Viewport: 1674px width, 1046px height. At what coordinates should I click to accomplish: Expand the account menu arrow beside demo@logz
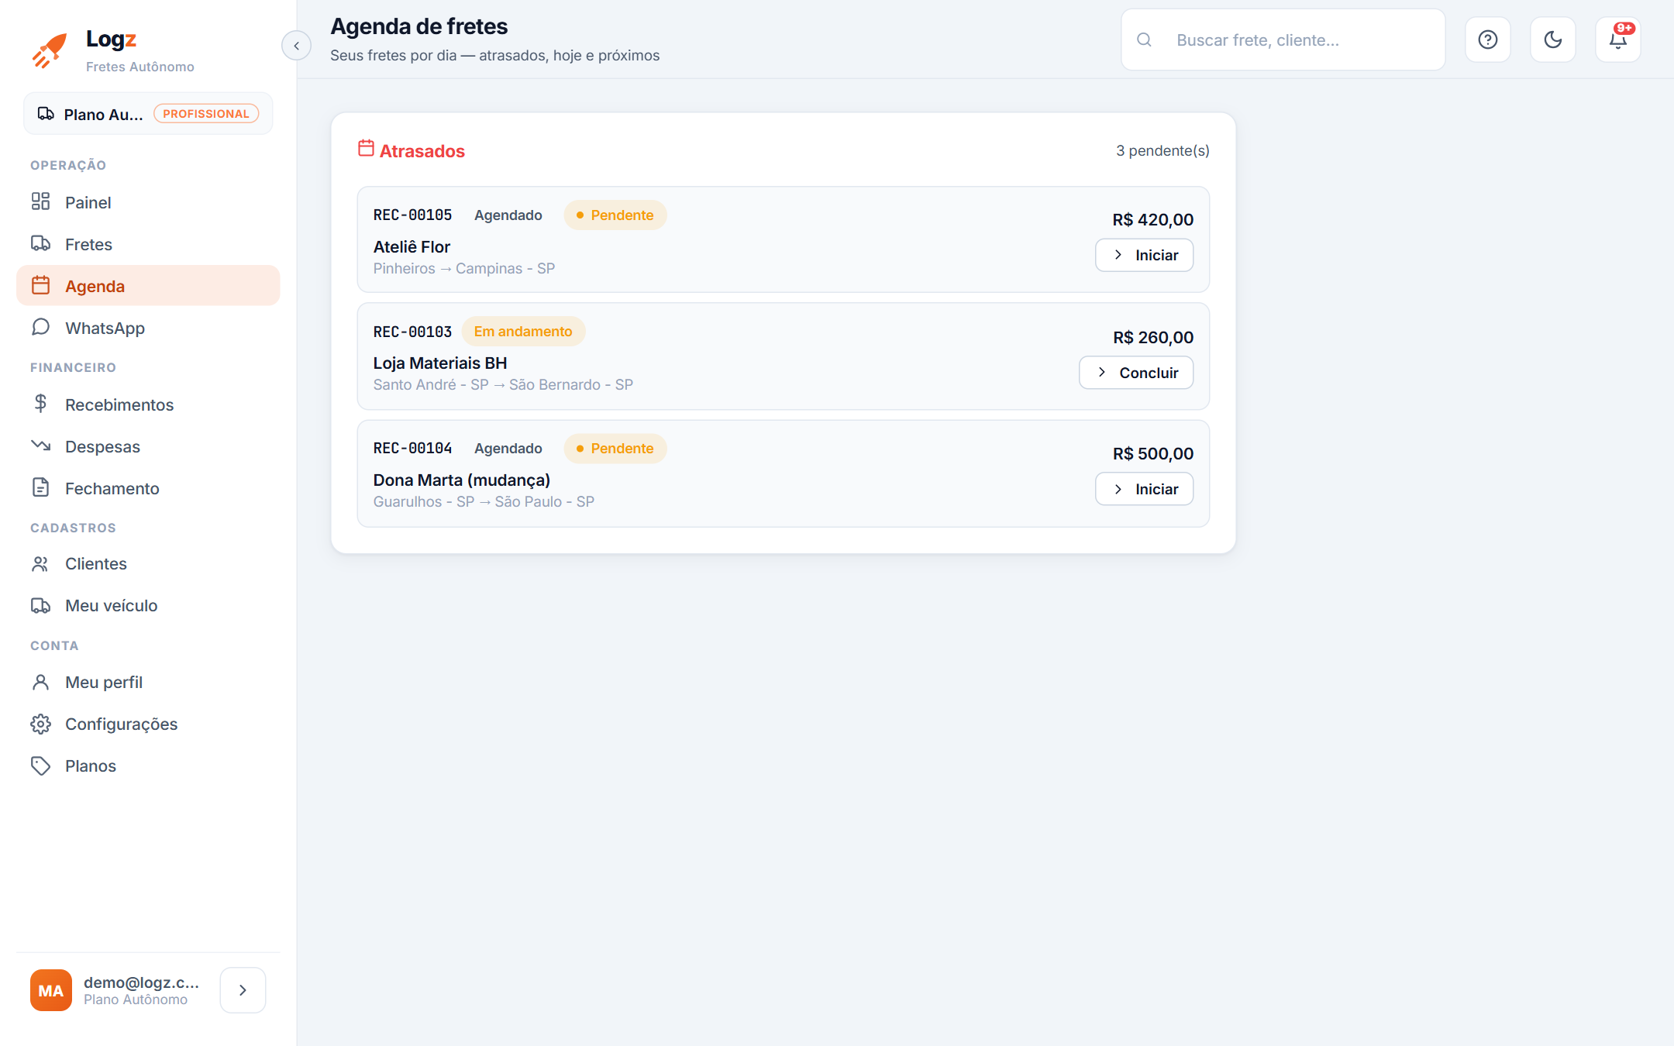[243, 990]
